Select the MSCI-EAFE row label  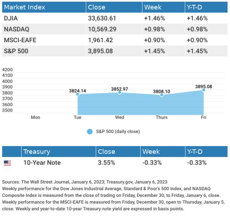pos(20,40)
